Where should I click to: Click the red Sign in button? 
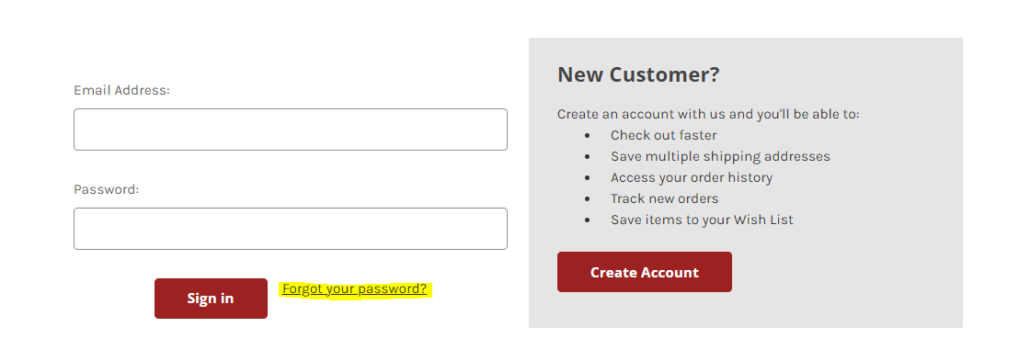click(x=211, y=299)
